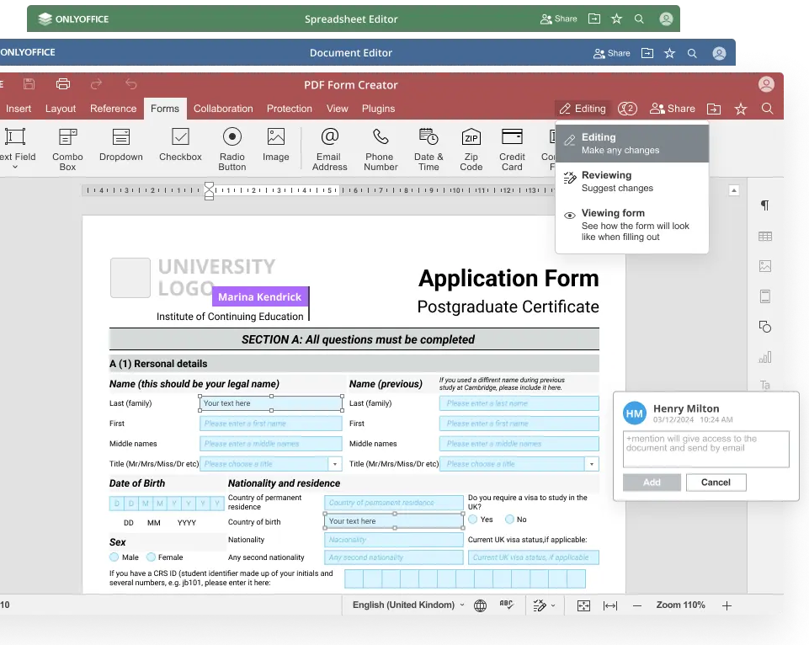Open the Title dropdown under previous name
This screenshot has width=809, height=645.
pyautogui.click(x=591, y=464)
